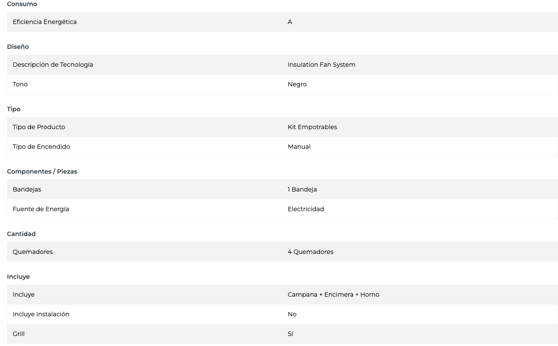
Task: Click the Cantidad section heading
Action: 21,234
